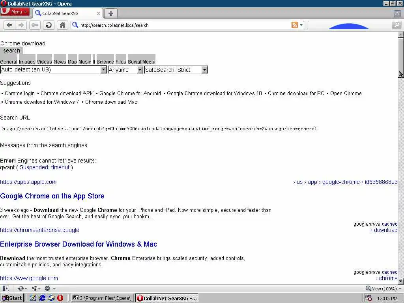Click the Search URL text line

tap(159, 129)
